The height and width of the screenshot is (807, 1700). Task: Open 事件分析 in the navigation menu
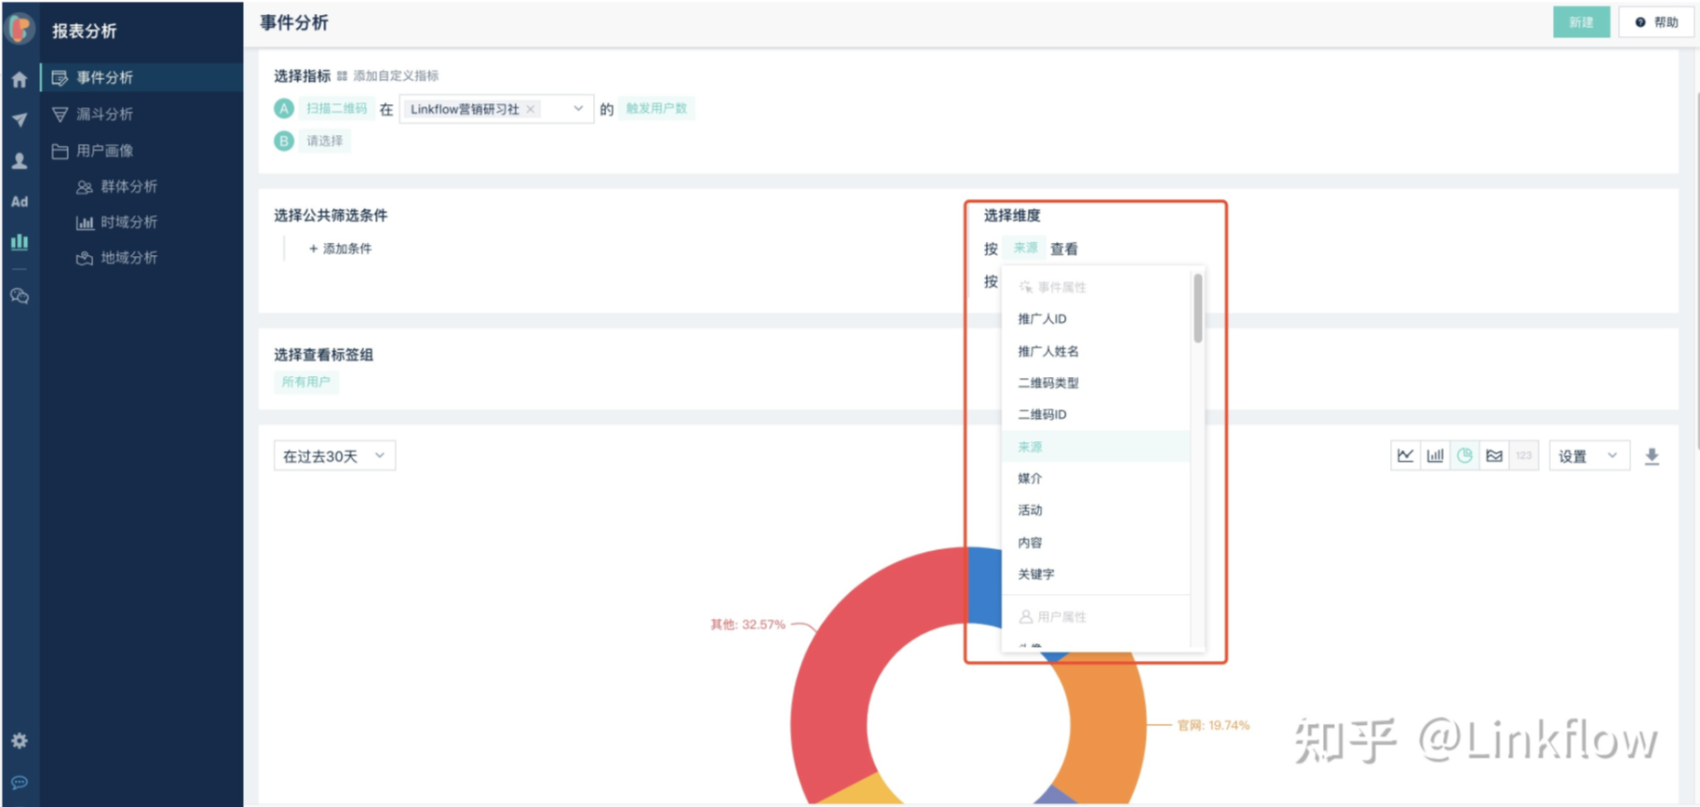[142, 77]
